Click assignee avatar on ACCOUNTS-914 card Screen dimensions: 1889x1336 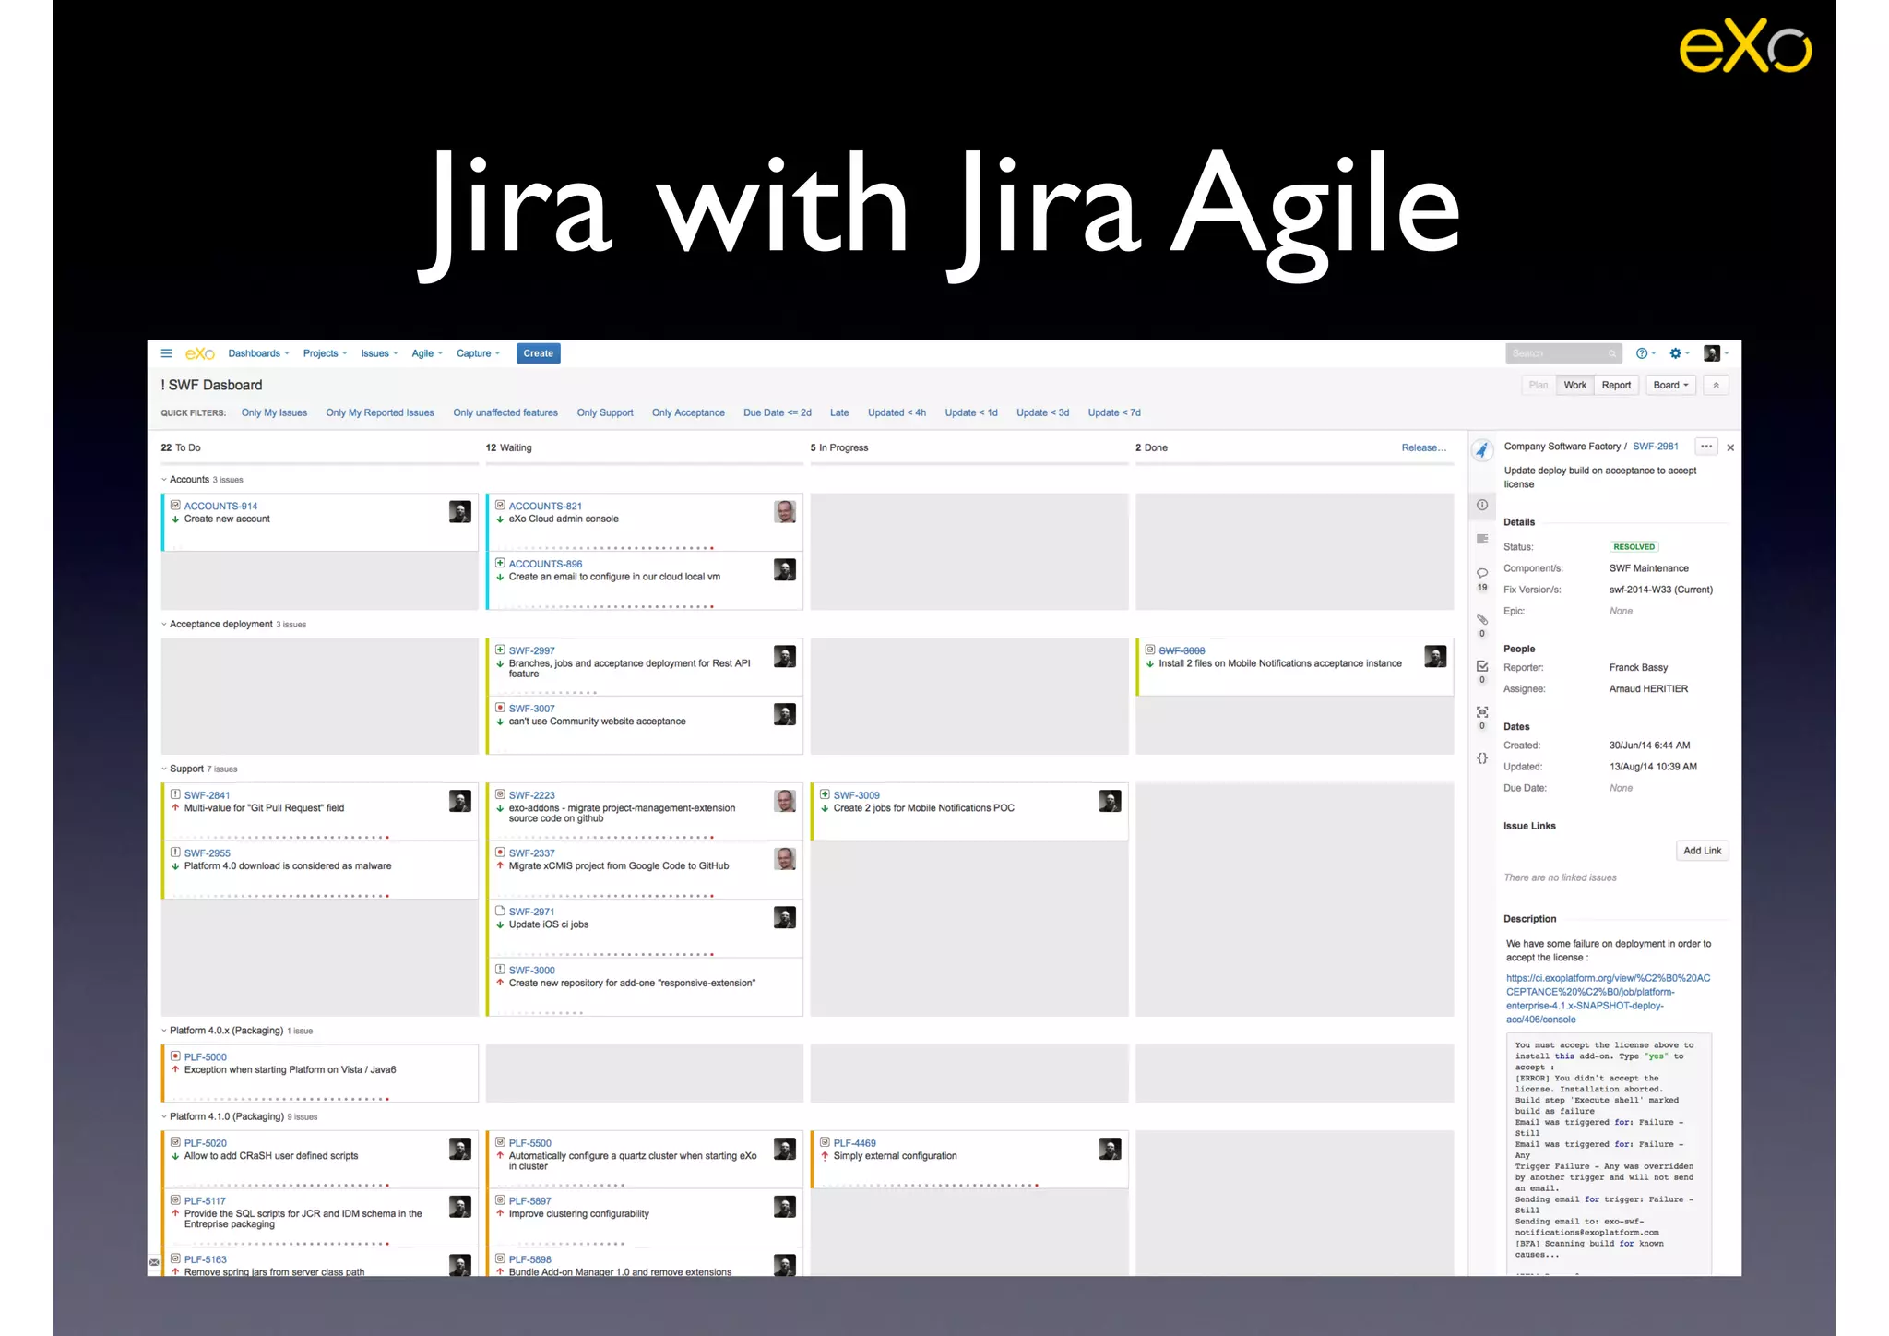(x=459, y=512)
